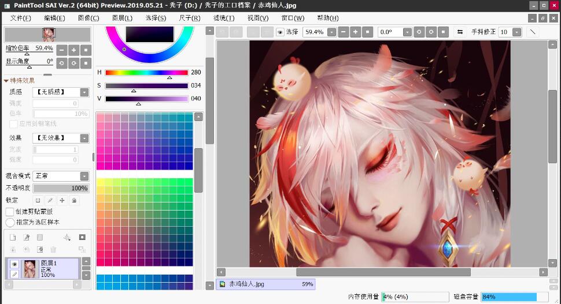Switch to 赤鸡仙人.jpg document tab
Screen dimensions: 561x304
[265, 284]
